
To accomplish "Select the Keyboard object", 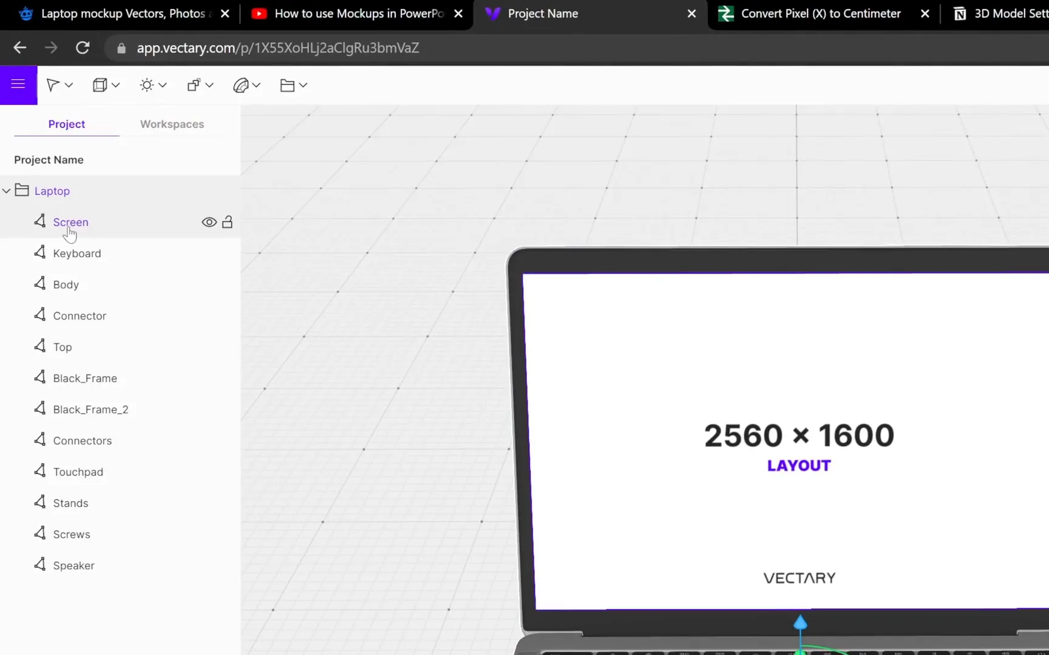I will (77, 254).
